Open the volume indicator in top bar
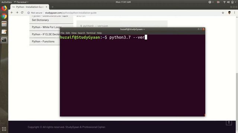238x133 pixels. (x=228, y=2)
